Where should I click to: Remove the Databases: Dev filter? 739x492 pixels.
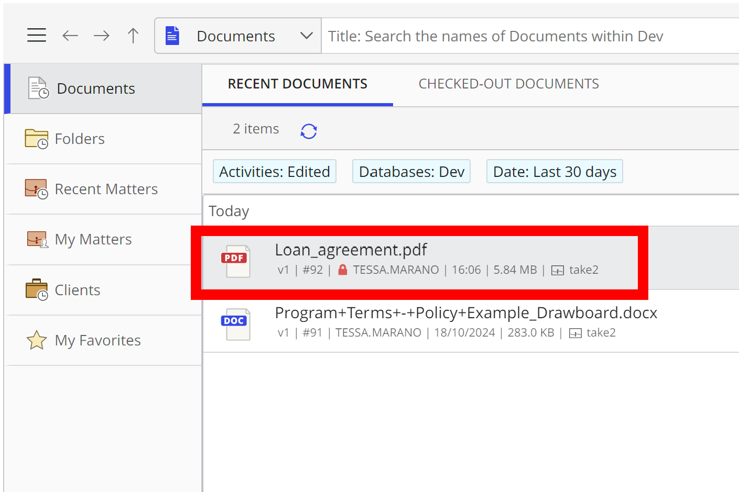411,171
